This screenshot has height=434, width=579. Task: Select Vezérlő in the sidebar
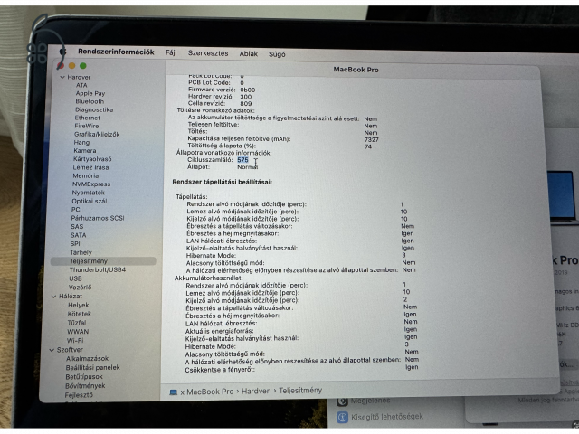pyautogui.click(x=81, y=288)
